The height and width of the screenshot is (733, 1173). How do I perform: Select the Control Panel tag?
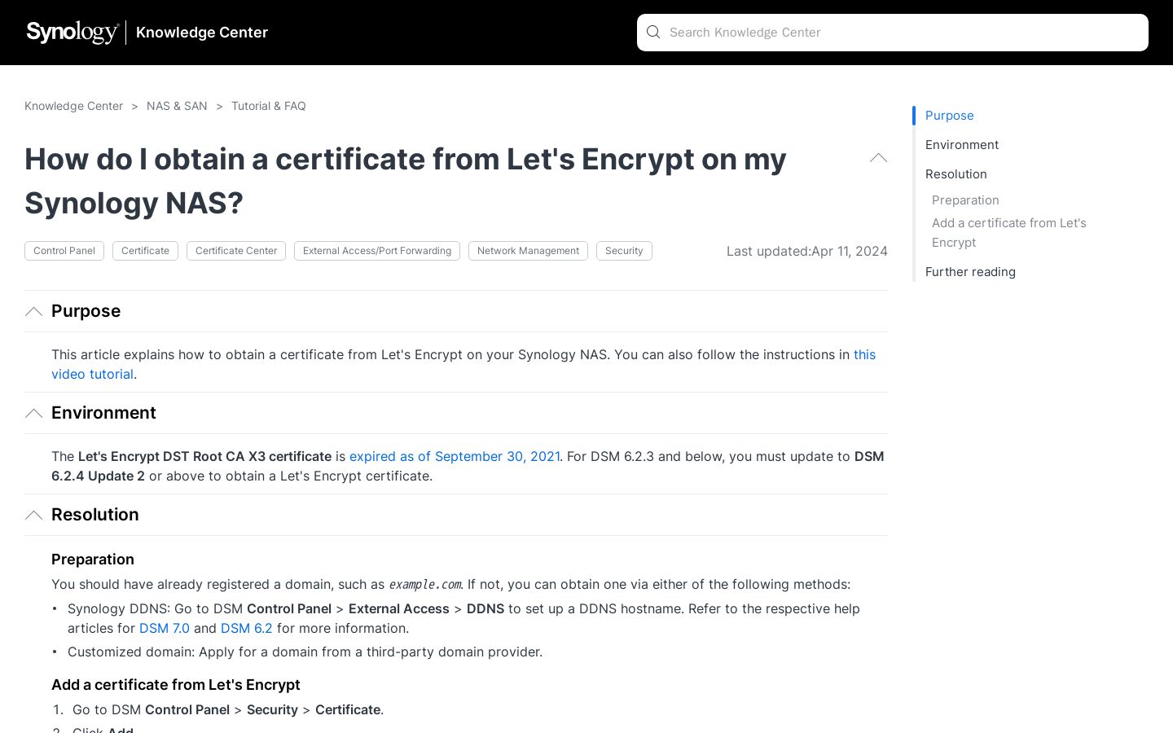click(64, 251)
